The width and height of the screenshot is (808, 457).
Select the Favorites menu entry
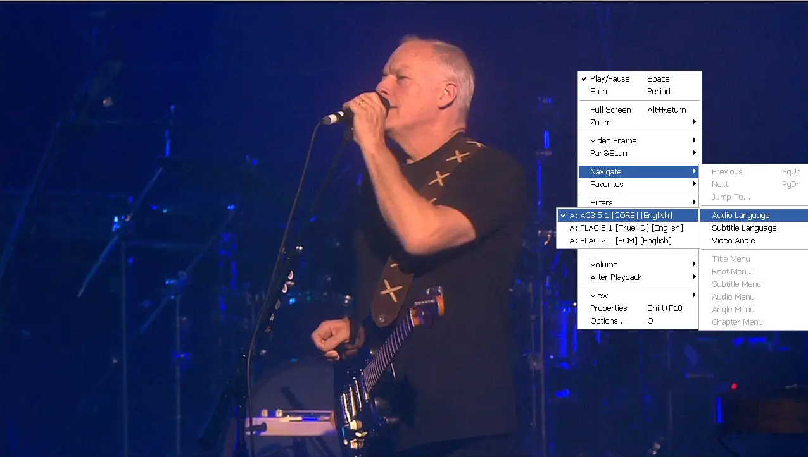[640, 185]
